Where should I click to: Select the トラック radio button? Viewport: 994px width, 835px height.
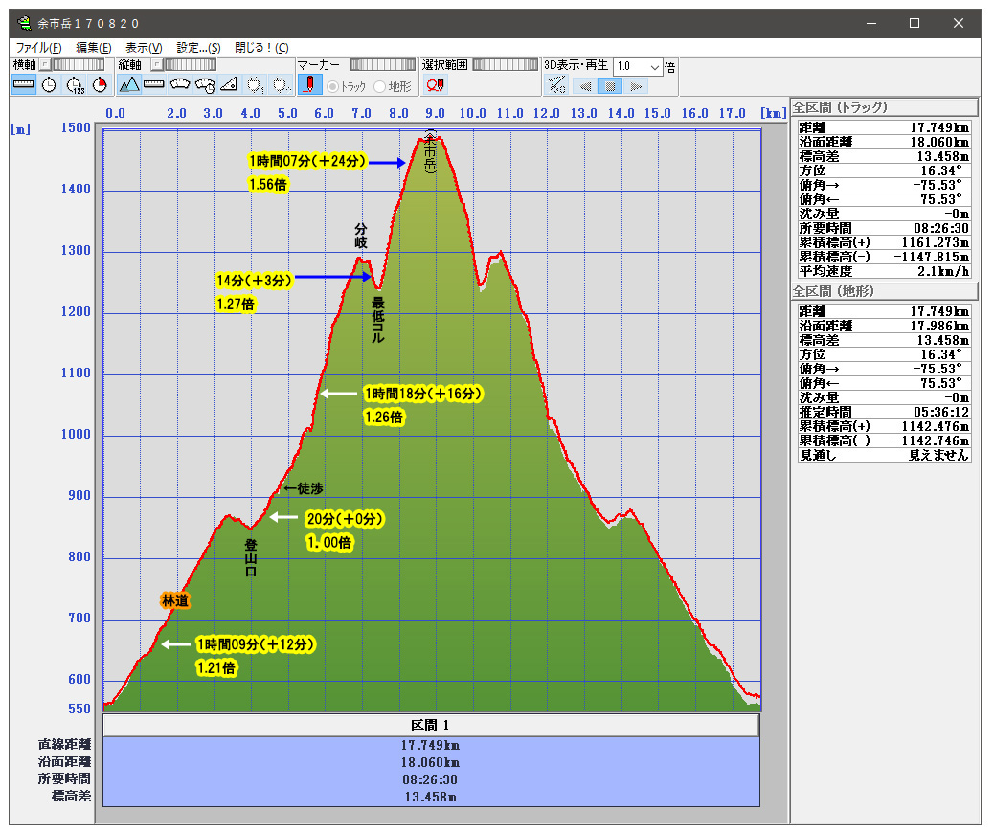[x=333, y=86]
